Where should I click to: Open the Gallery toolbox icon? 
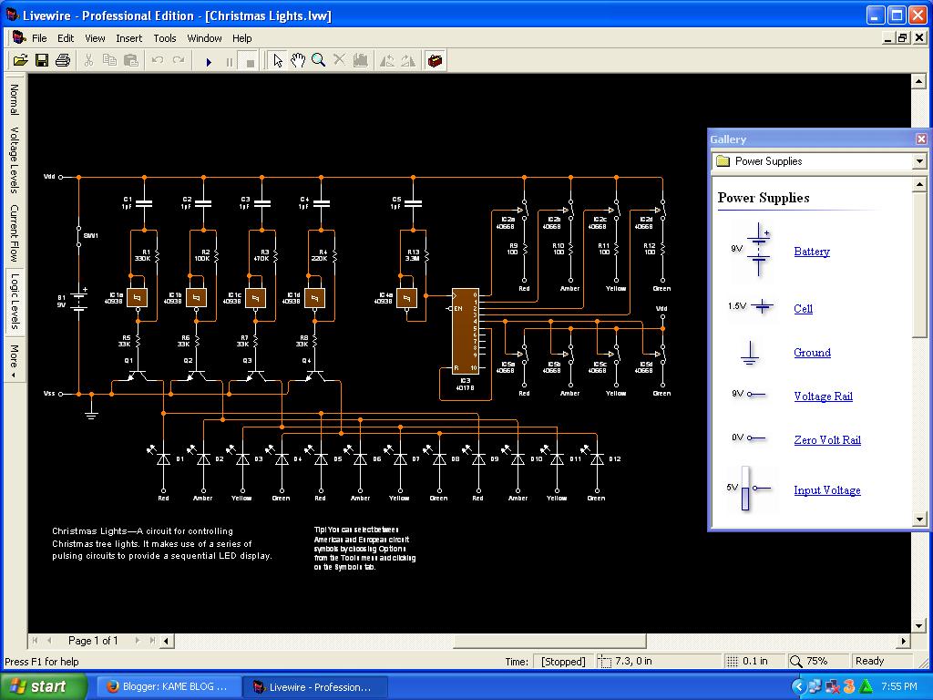tap(436, 60)
